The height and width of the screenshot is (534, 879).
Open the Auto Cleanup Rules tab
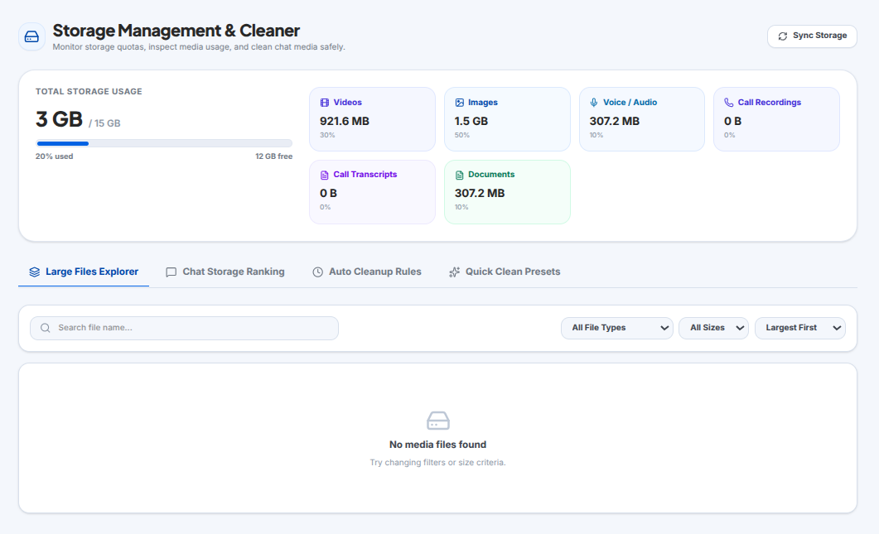click(x=367, y=272)
